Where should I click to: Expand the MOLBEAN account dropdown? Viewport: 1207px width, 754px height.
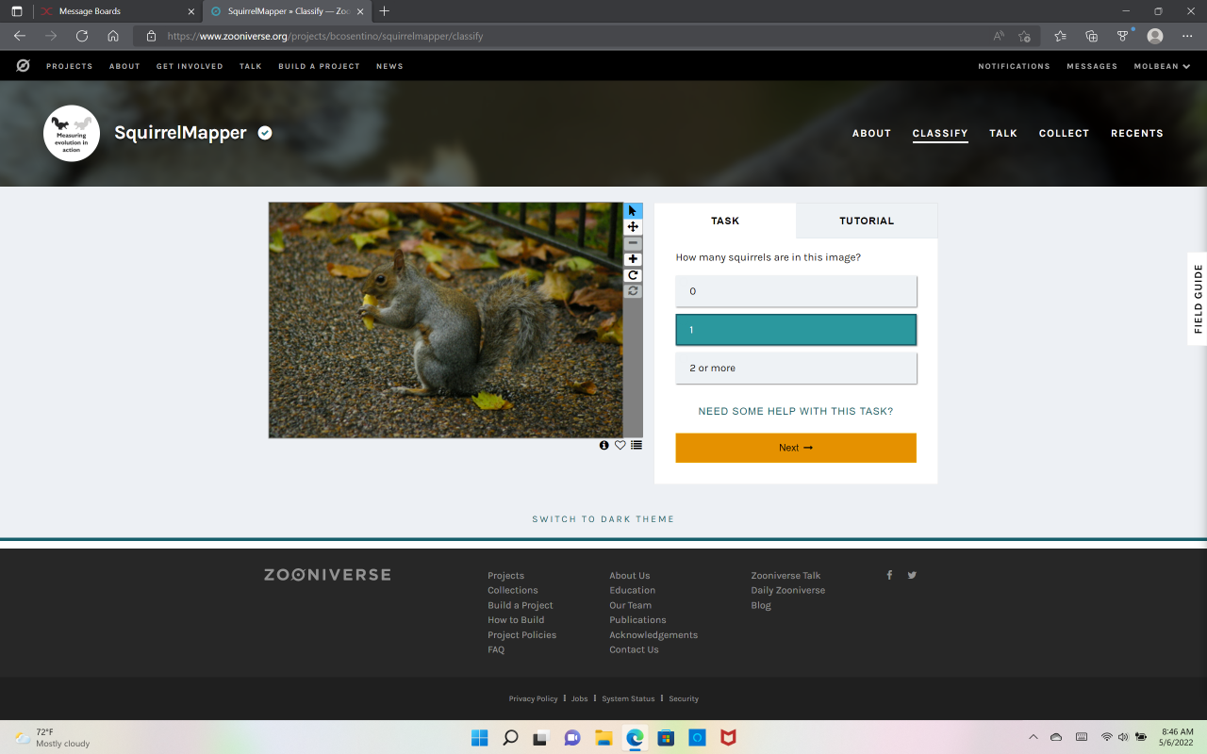point(1162,66)
